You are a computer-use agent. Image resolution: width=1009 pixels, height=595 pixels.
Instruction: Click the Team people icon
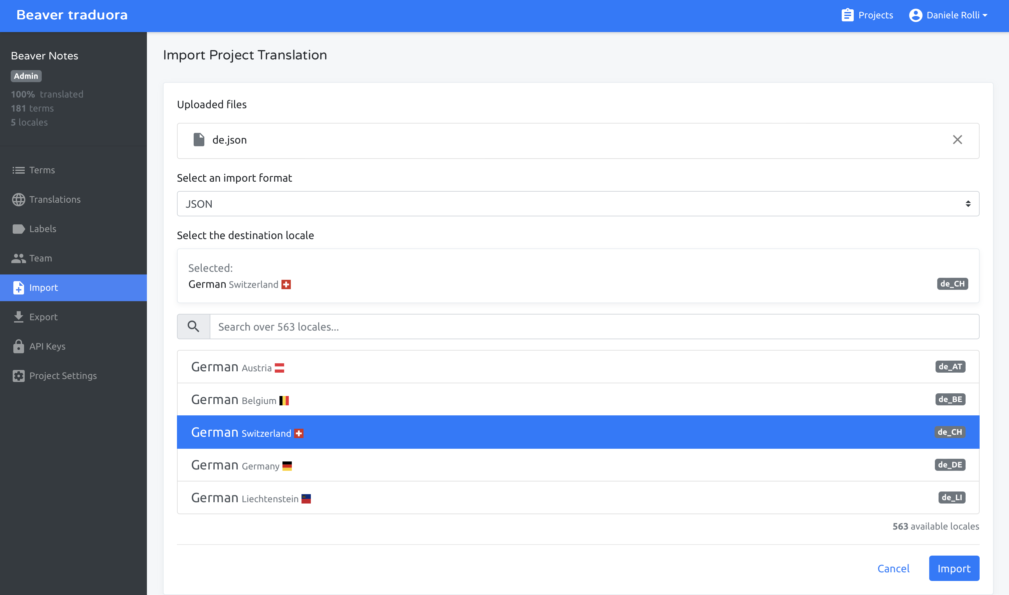pos(18,258)
